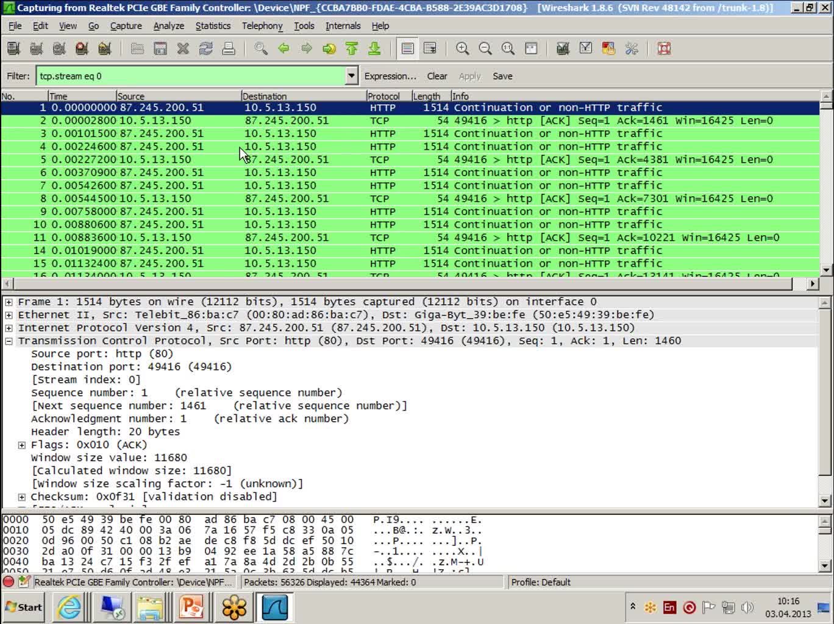The width and height of the screenshot is (834, 624).
Task: Open the Internals menu
Action: pos(343,26)
